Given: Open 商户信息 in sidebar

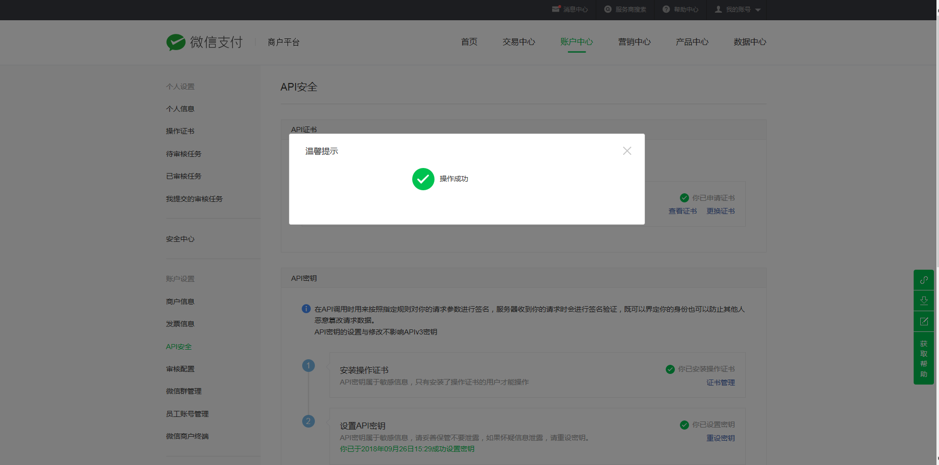Looking at the screenshot, I should pos(180,302).
